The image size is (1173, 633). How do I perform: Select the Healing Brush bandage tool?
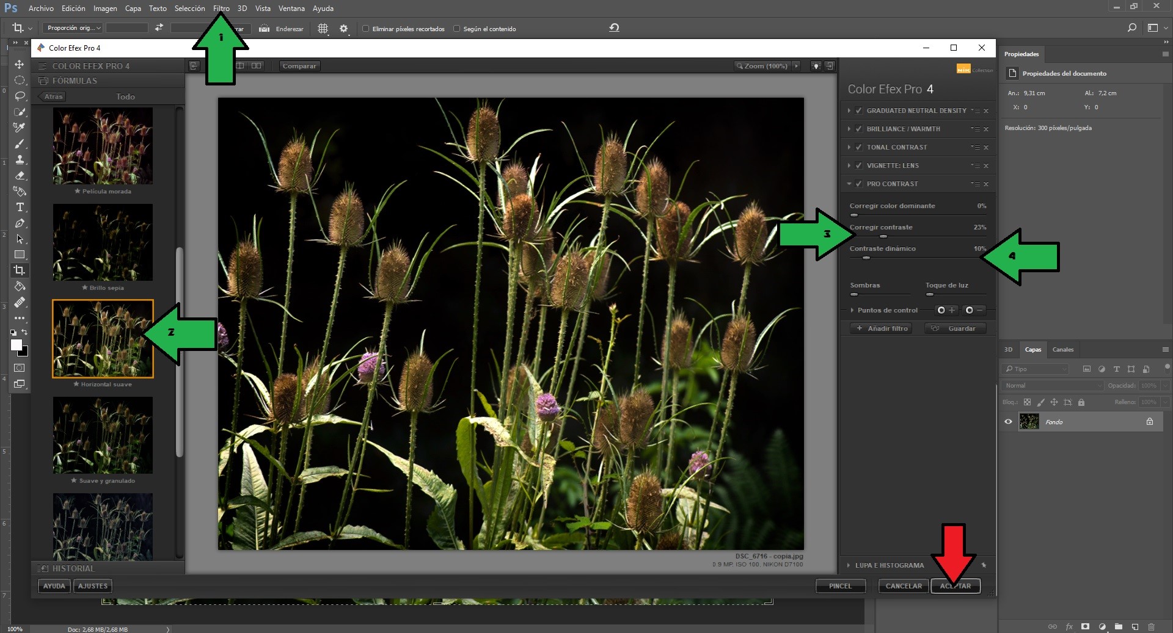(x=20, y=302)
